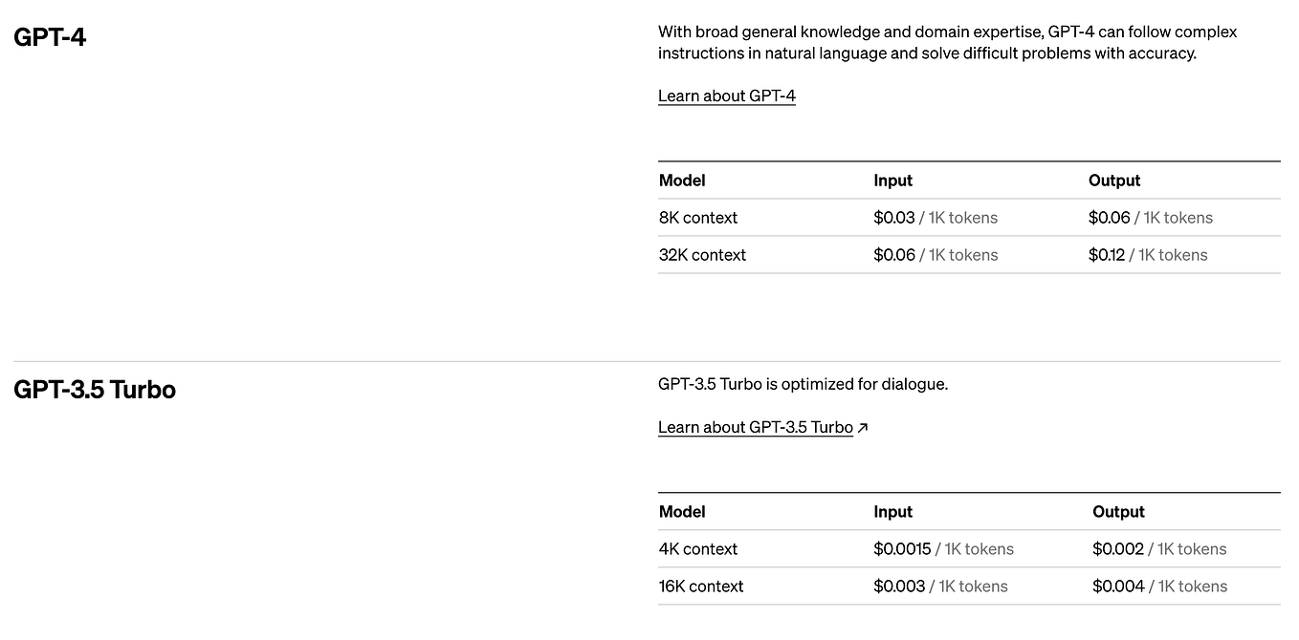Click the $0.002 output price for 4K context
Screen dimensions: 1299x640
1117,549
